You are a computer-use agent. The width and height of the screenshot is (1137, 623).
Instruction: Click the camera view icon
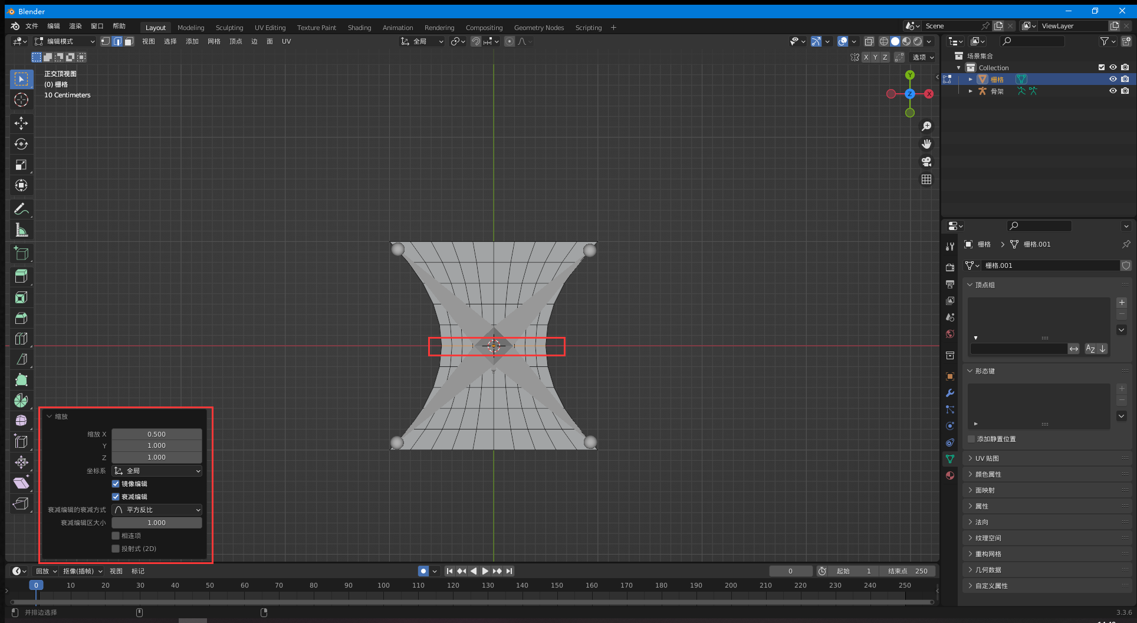[926, 162]
